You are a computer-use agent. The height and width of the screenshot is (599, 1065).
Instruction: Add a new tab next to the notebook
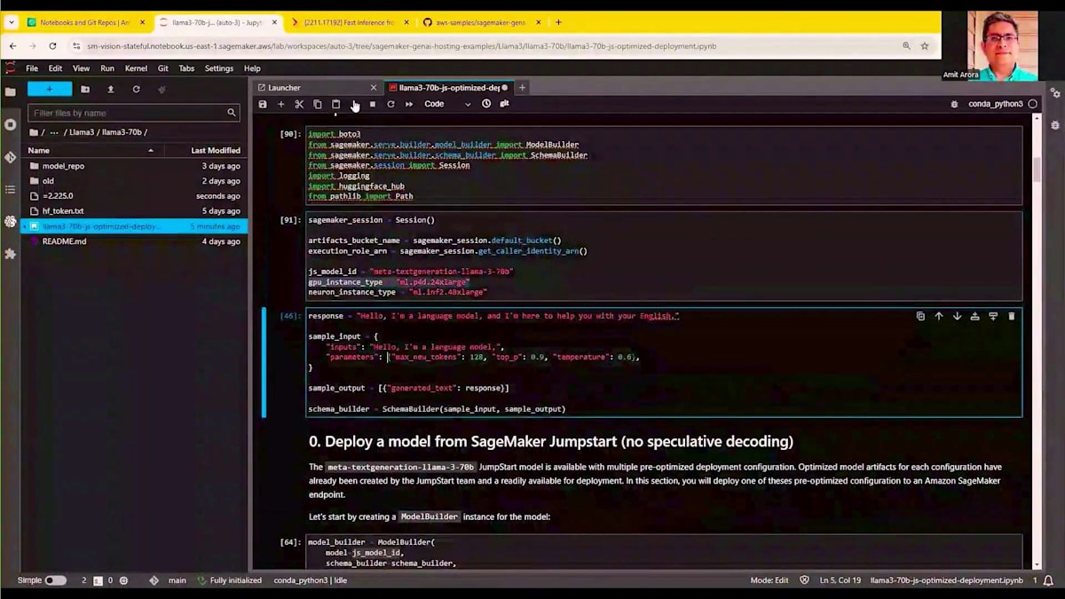(522, 88)
